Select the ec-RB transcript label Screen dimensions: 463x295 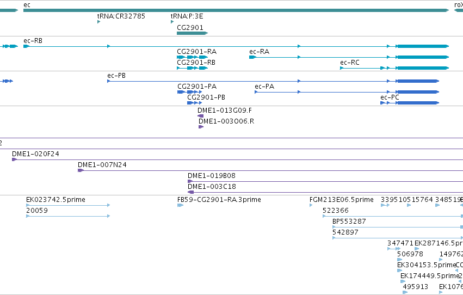[33, 41]
